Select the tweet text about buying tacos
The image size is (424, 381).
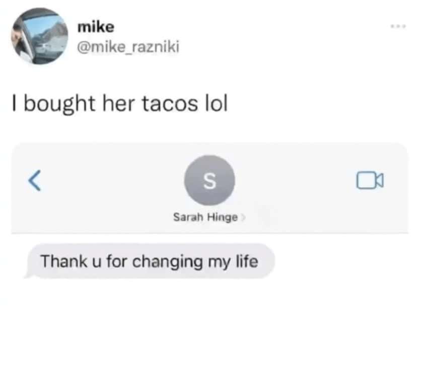click(120, 104)
